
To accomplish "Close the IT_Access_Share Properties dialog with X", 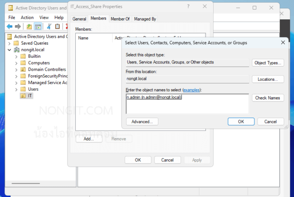I will coord(205,6).
